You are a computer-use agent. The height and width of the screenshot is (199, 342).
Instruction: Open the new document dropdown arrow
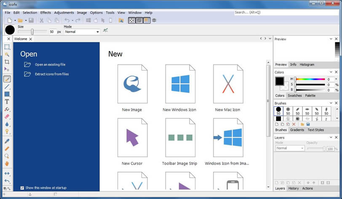pyautogui.click(x=15, y=21)
